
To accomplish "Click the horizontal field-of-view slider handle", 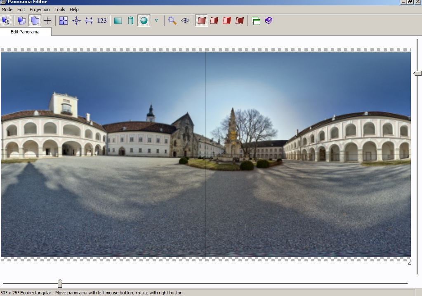I will [x=60, y=283].
